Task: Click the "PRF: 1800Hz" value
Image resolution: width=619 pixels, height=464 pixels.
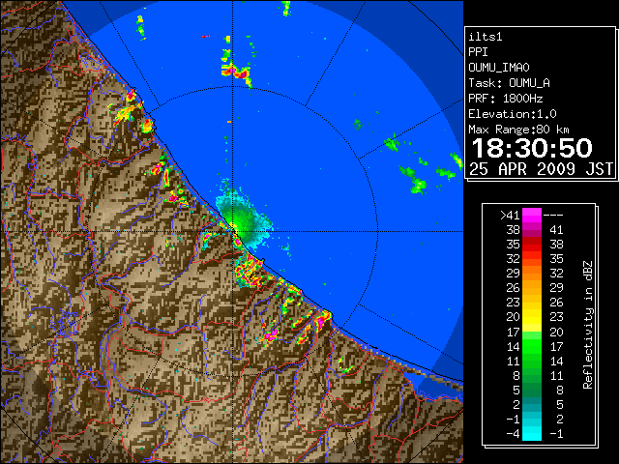Action: click(506, 99)
